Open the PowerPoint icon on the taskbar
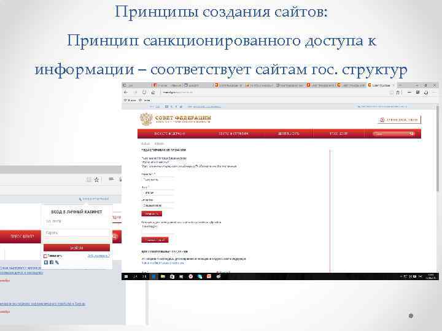 click(209, 276)
